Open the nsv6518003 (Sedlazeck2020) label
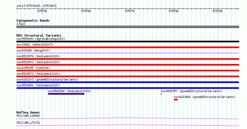Image resolution: width=247 pixels, height=129 pixels. 38,62
